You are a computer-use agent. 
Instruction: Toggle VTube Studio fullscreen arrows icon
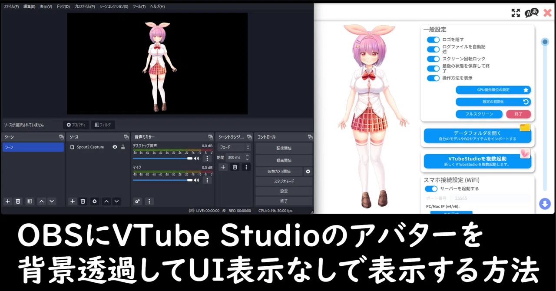click(516, 13)
